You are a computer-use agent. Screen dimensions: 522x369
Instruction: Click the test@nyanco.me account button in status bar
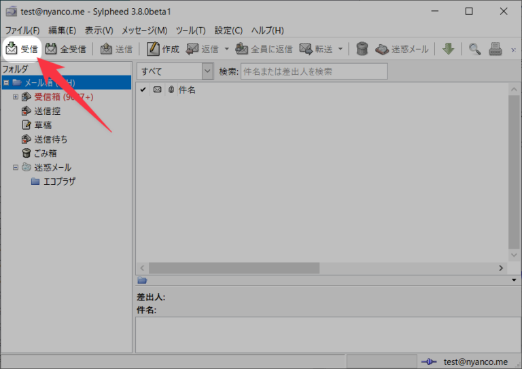(x=475, y=362)
